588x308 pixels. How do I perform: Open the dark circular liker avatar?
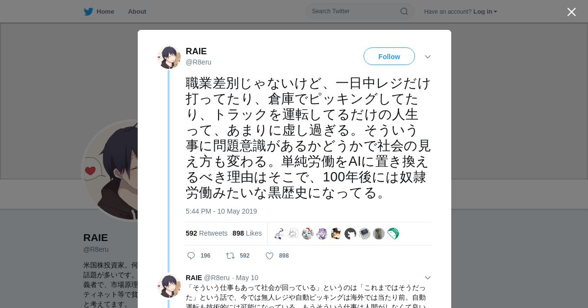pos(350,234)
